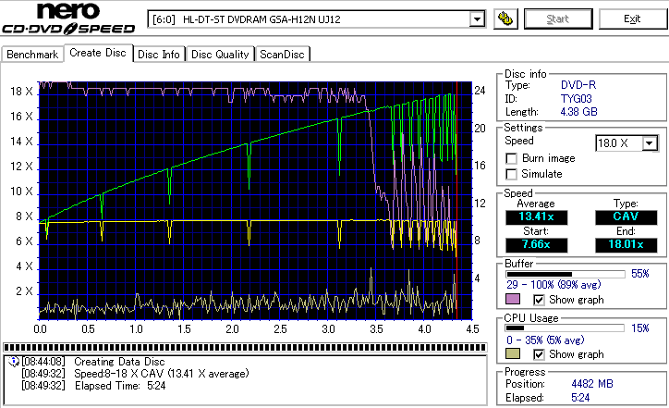
Task: Toggle the Buffer Show graph checkbox
Action: (x=539, y=300)
